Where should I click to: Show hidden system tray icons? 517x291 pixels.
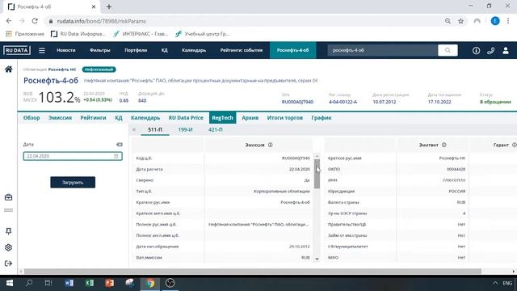(495, 283)
